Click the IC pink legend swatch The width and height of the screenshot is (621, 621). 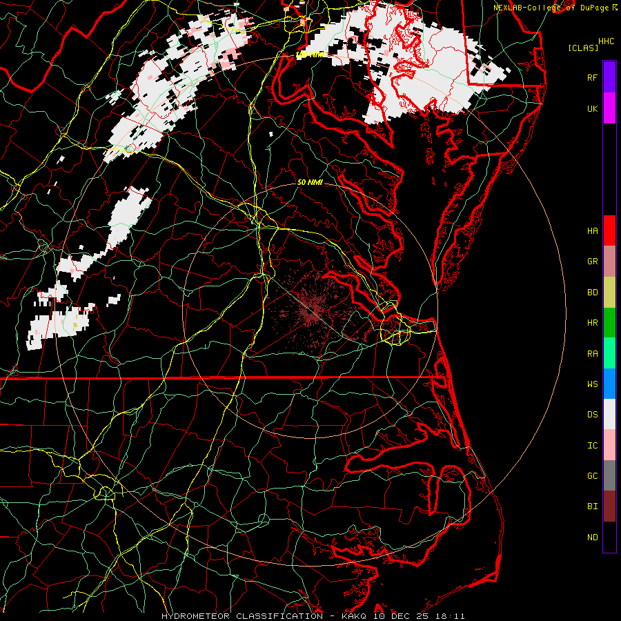[609, 445]
